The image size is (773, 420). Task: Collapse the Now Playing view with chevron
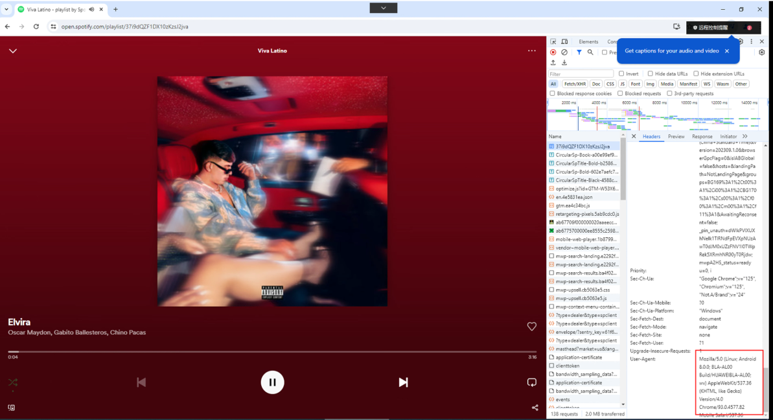pos(13,51)
